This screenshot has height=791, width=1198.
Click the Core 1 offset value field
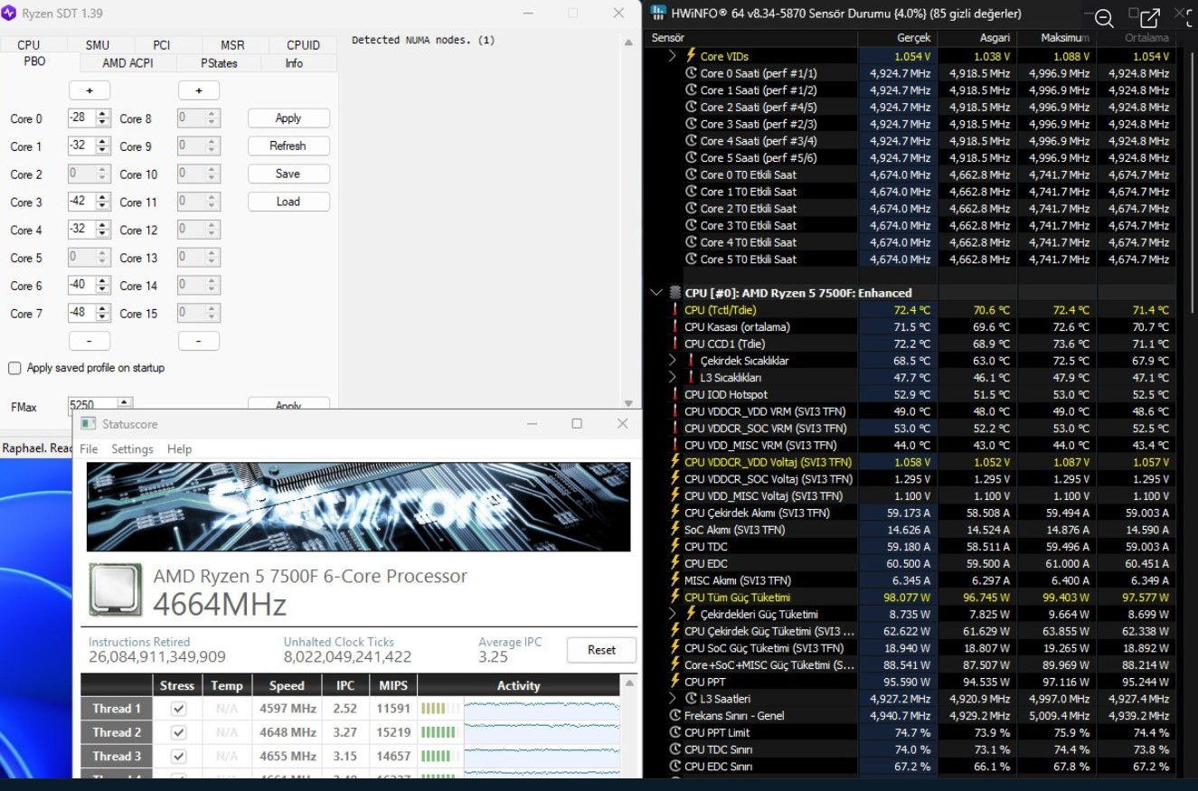pyautogui.click(x=81, y=146)
